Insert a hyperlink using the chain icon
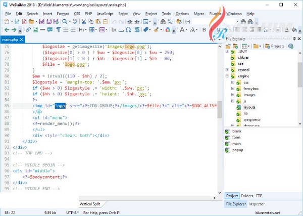The image size is (303, 216). pos(28,30)
